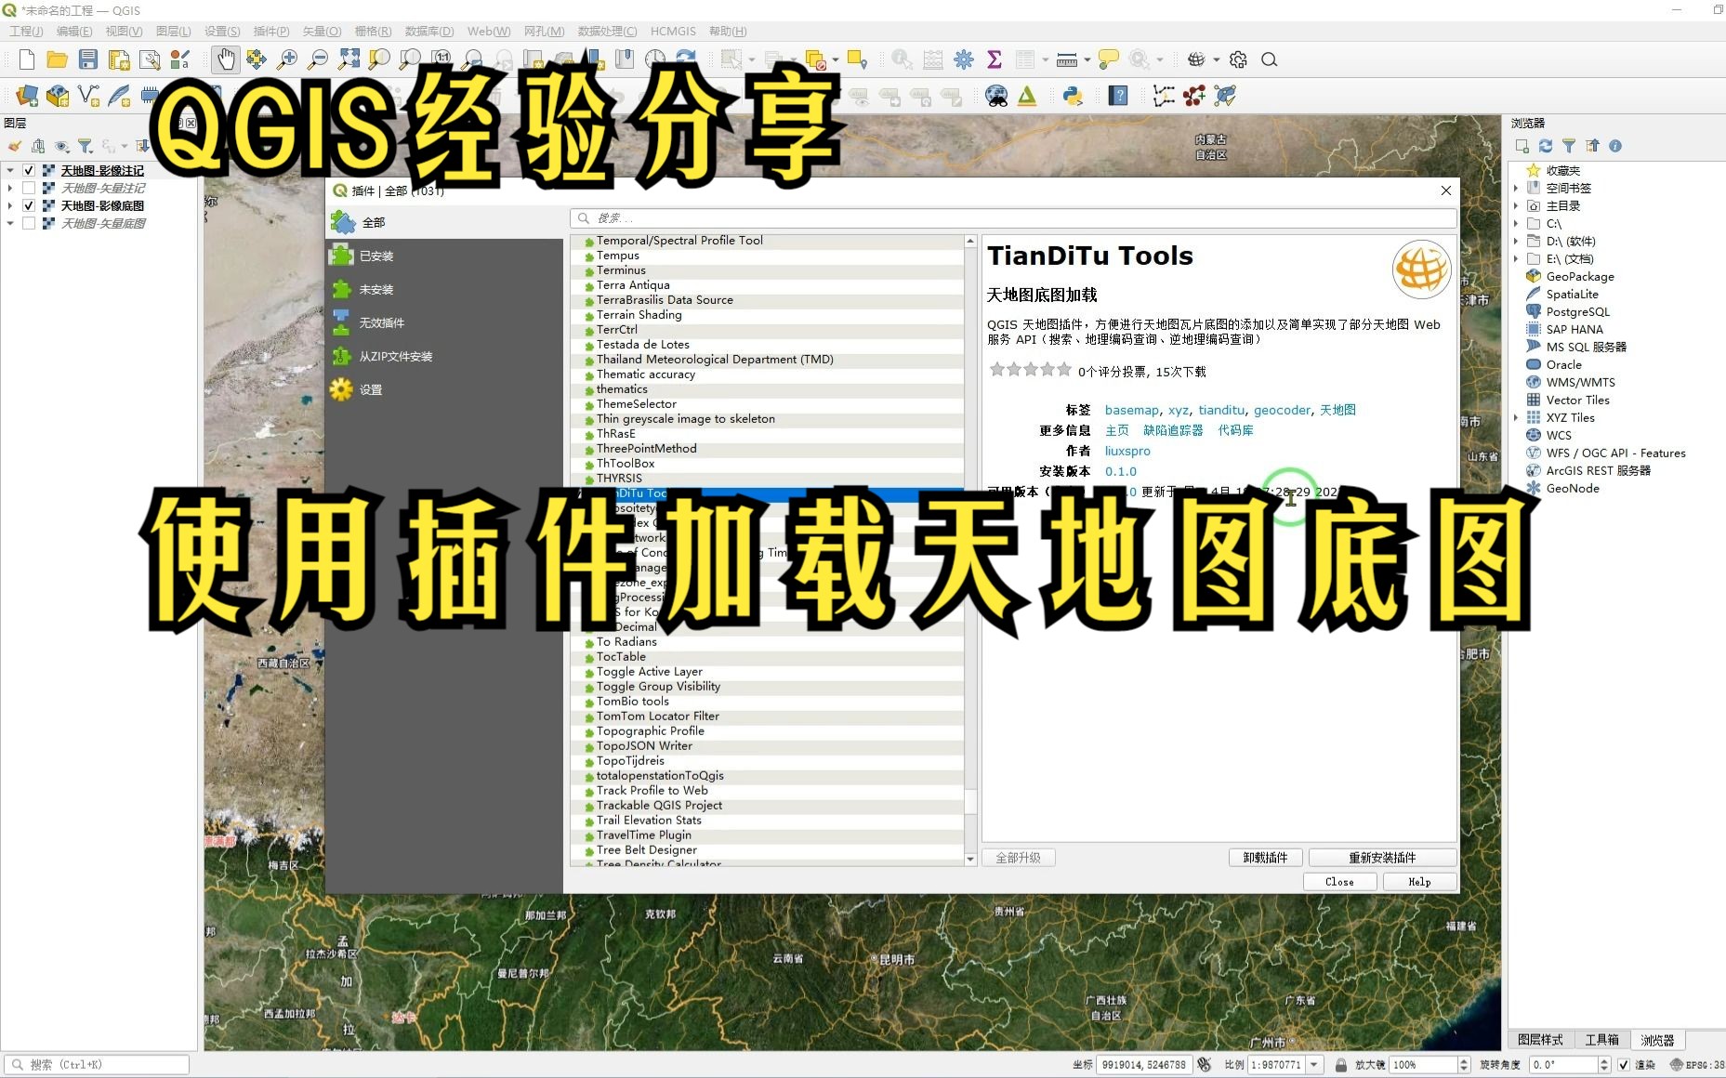Select the 从ZIP文件安装 tab
Viewport: 1726px width, 1078px height.
pyautogui.click(x=444, y=356)
